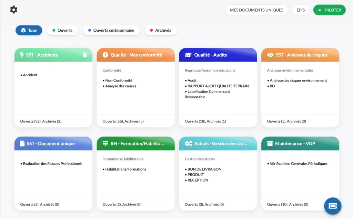Expand the PILOTER dropdown
Viewport: 353px width, 219px height.
coord(329,10)
